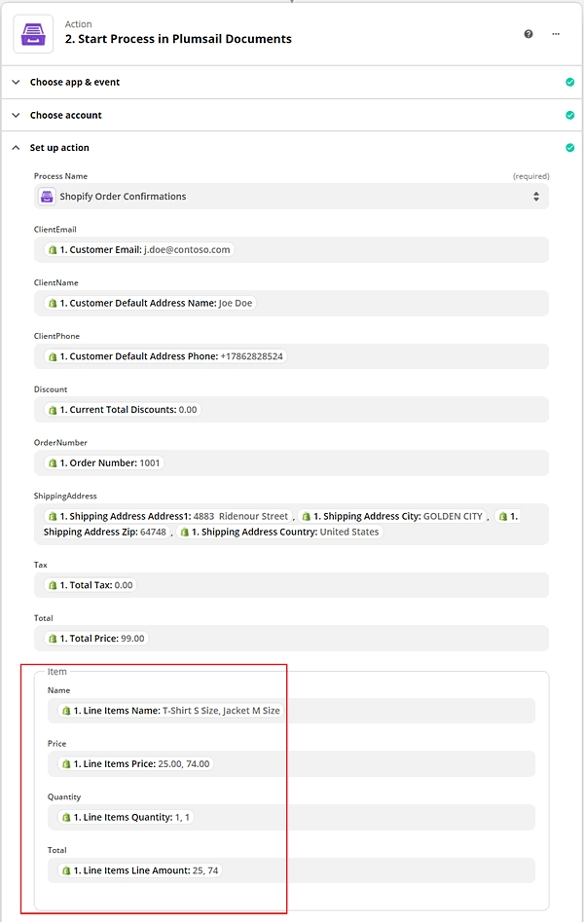Select the Order Number 1001 token

point(104,463)
